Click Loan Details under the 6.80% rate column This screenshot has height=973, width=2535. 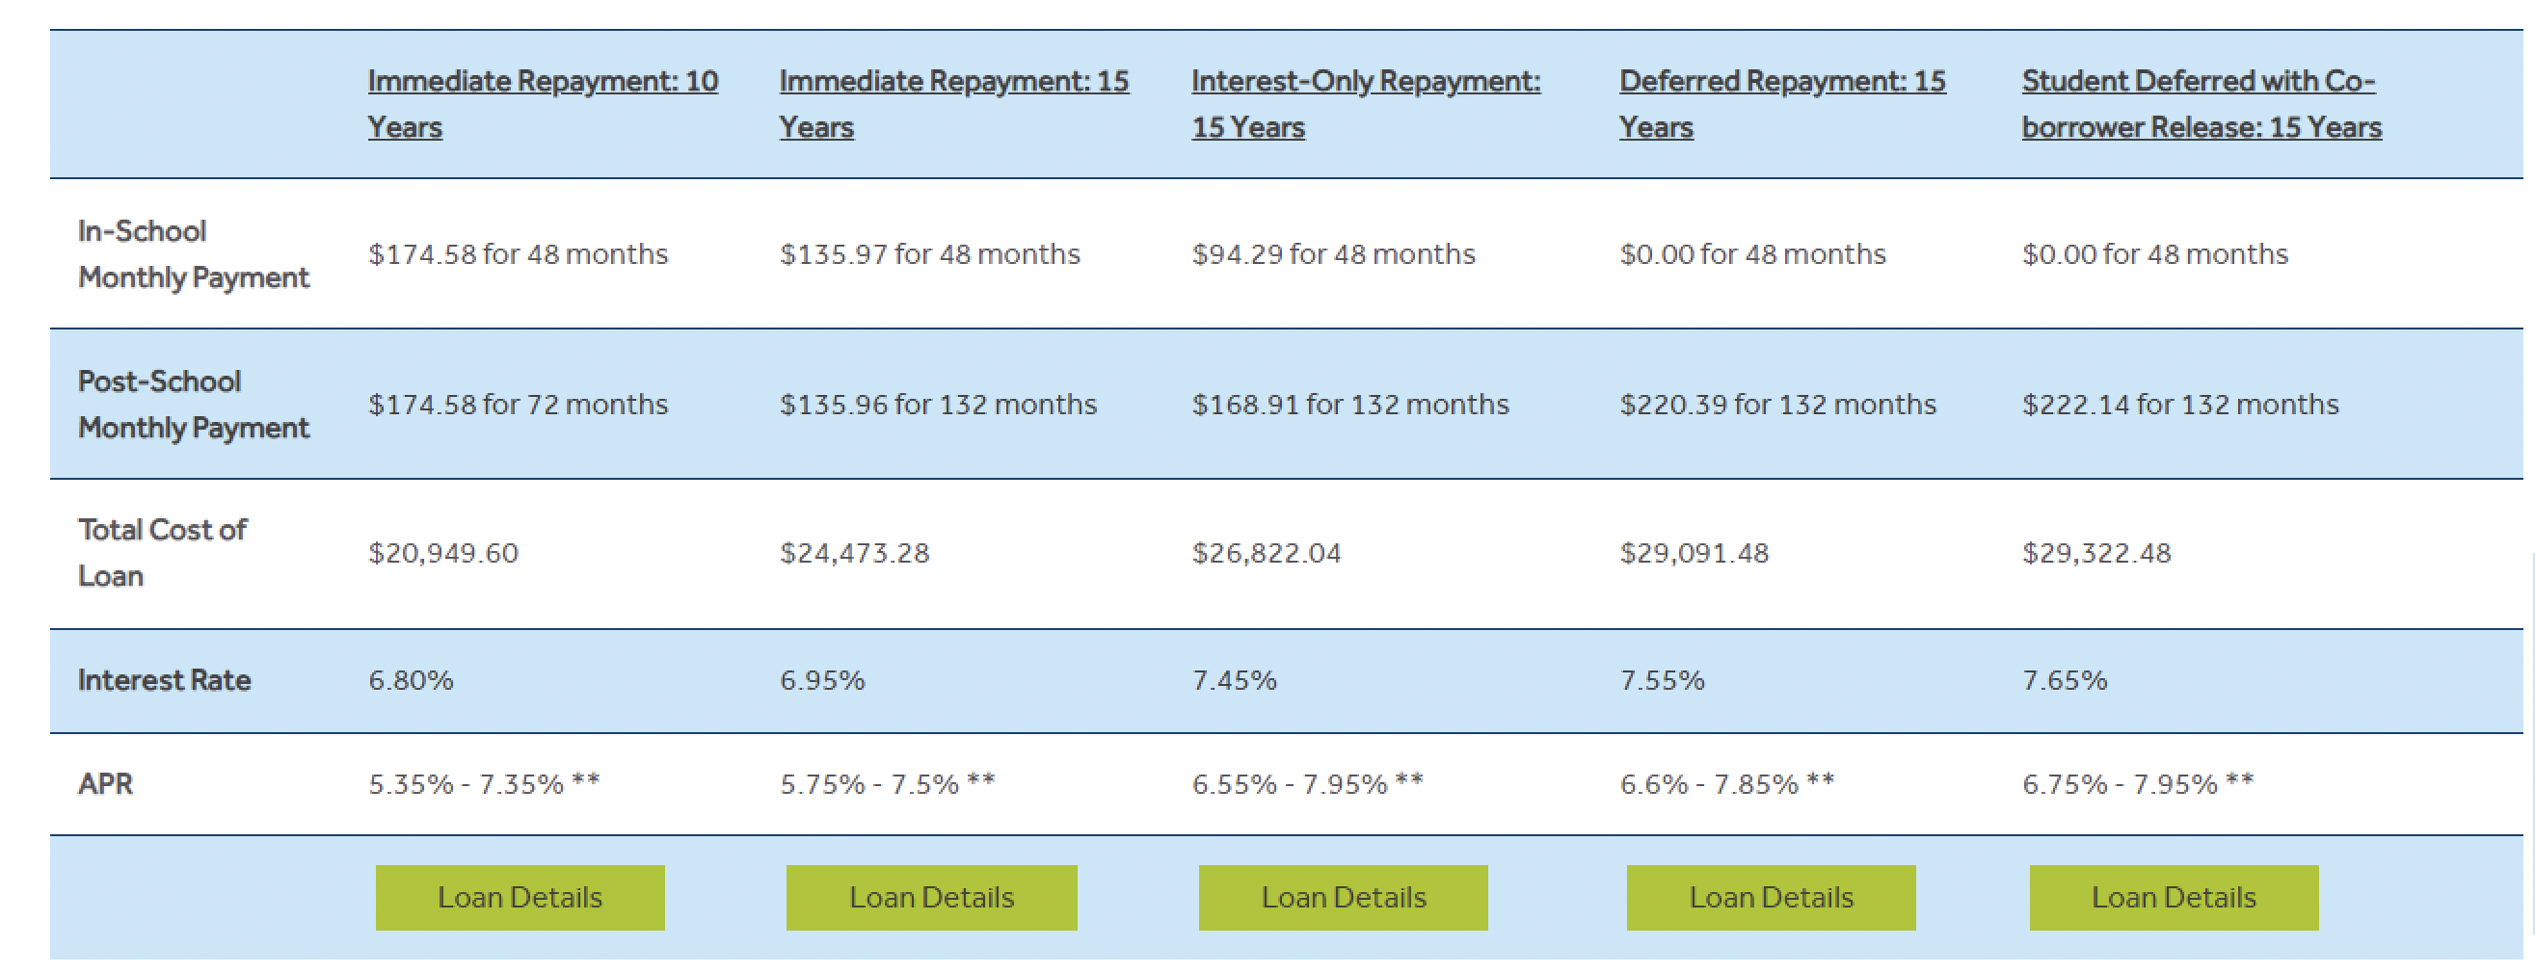(x=520, y=897)
